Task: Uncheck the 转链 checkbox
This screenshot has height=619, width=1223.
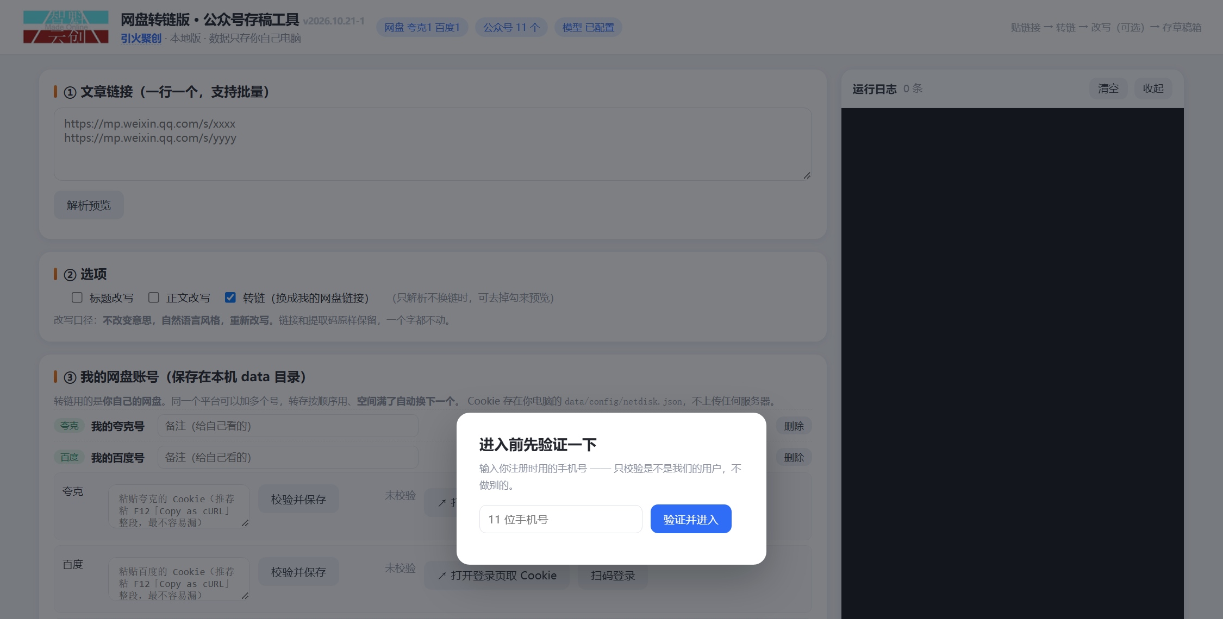Action: (x=230, y=298)
